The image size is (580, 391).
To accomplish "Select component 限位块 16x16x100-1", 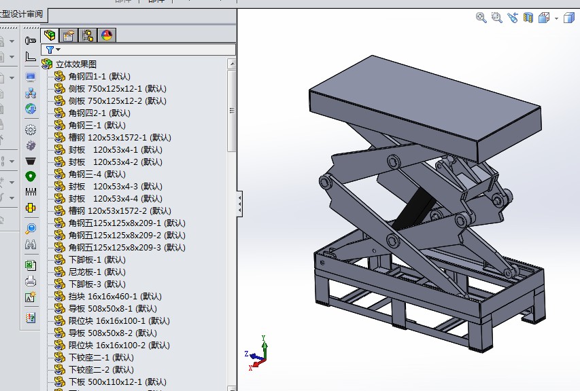I will 119,320.
